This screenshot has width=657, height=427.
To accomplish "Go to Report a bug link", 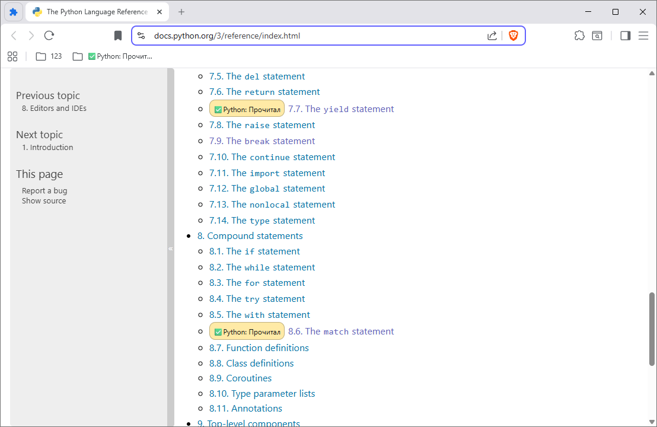I will (44, 190).
